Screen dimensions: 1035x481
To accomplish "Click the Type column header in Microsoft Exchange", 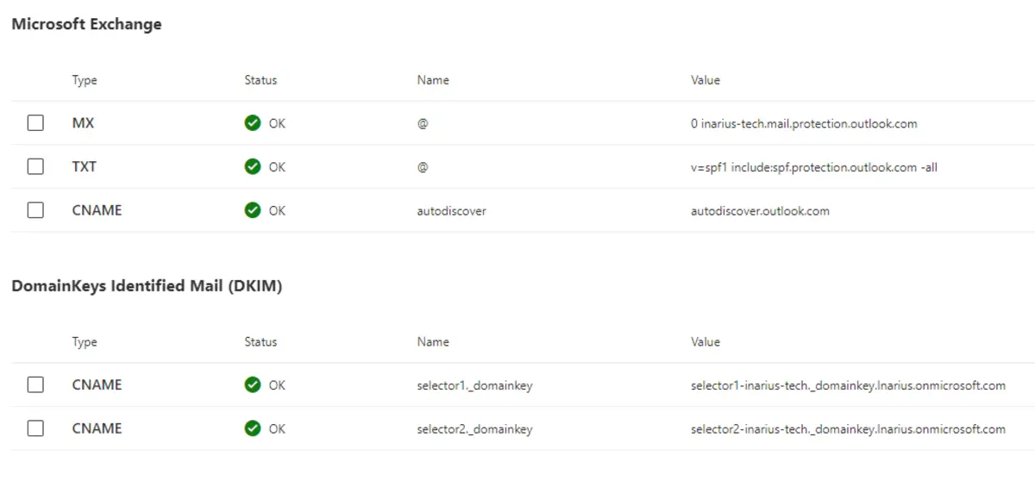I will coord(85,80).
